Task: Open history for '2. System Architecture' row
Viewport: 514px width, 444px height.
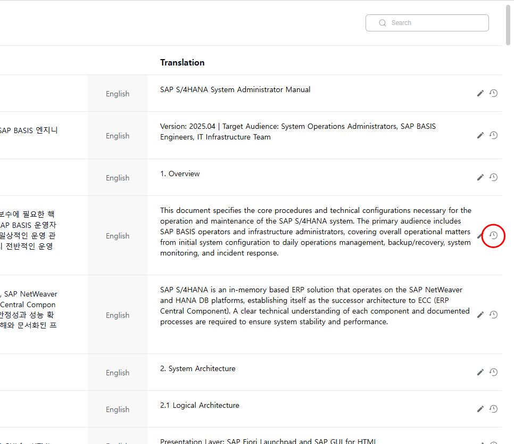Action: [493, 372]
